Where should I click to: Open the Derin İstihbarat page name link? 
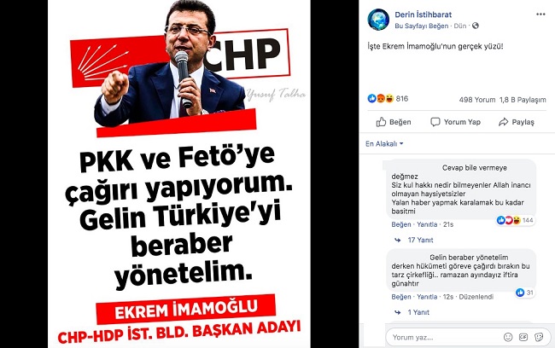(423, 14)
